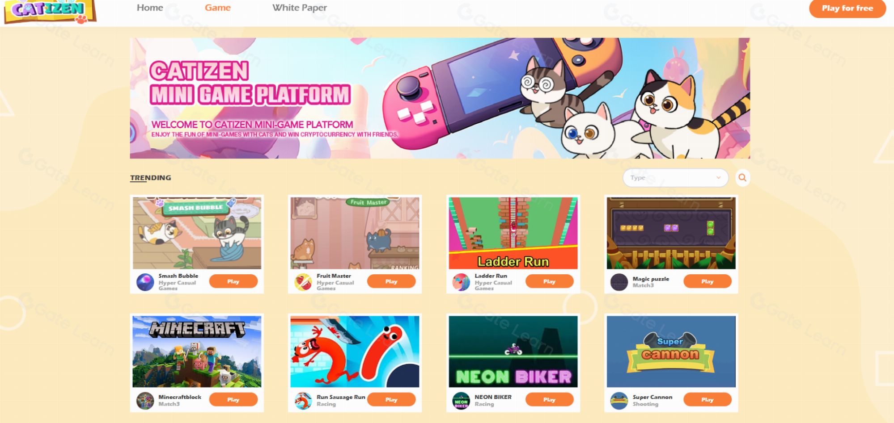This screenshot has height=423, width=894.
Task: Open the Type filter dropdown
Action: click(675, 178)
